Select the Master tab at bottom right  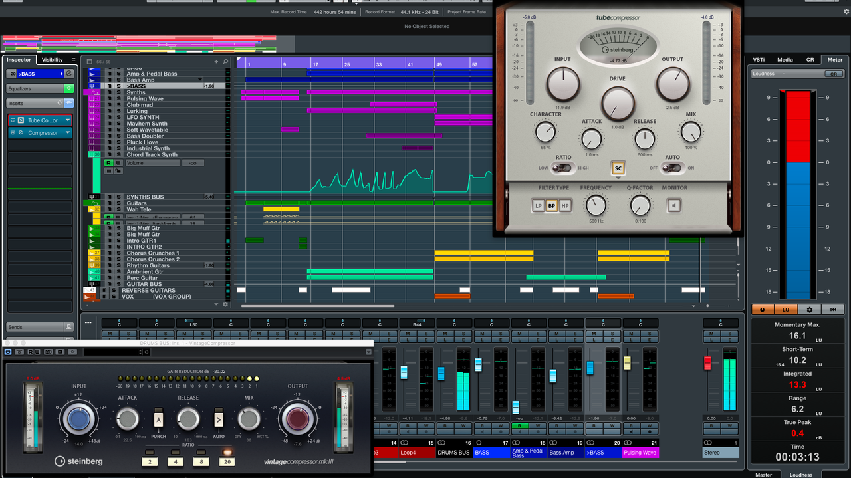click(764, 475)
